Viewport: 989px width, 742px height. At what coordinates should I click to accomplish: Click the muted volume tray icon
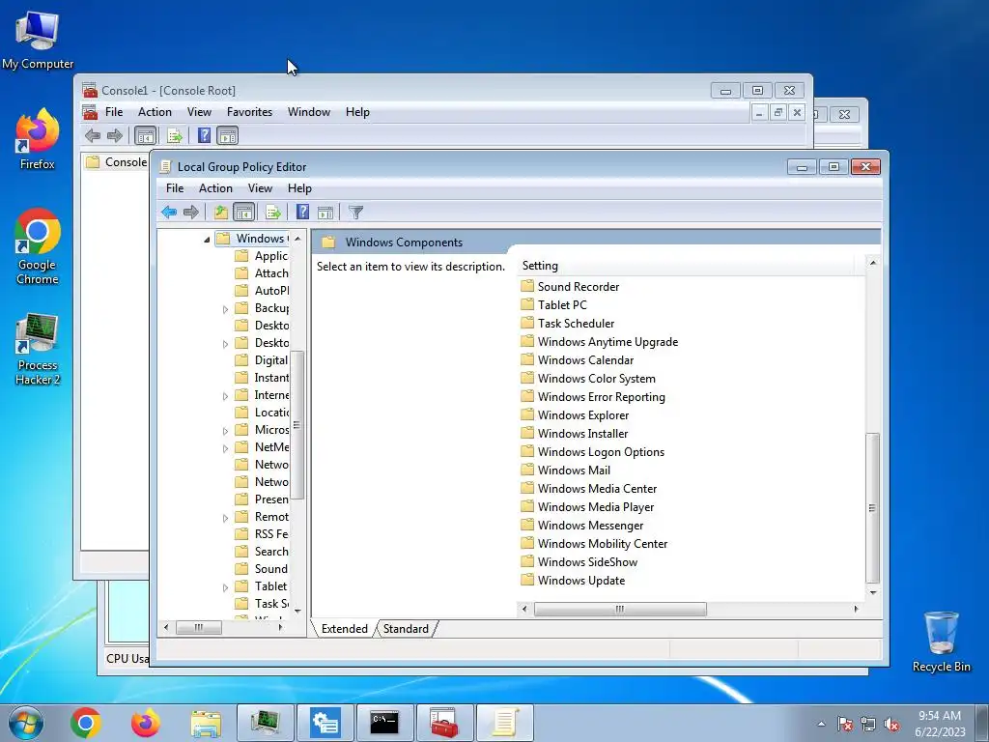point(891,725)
